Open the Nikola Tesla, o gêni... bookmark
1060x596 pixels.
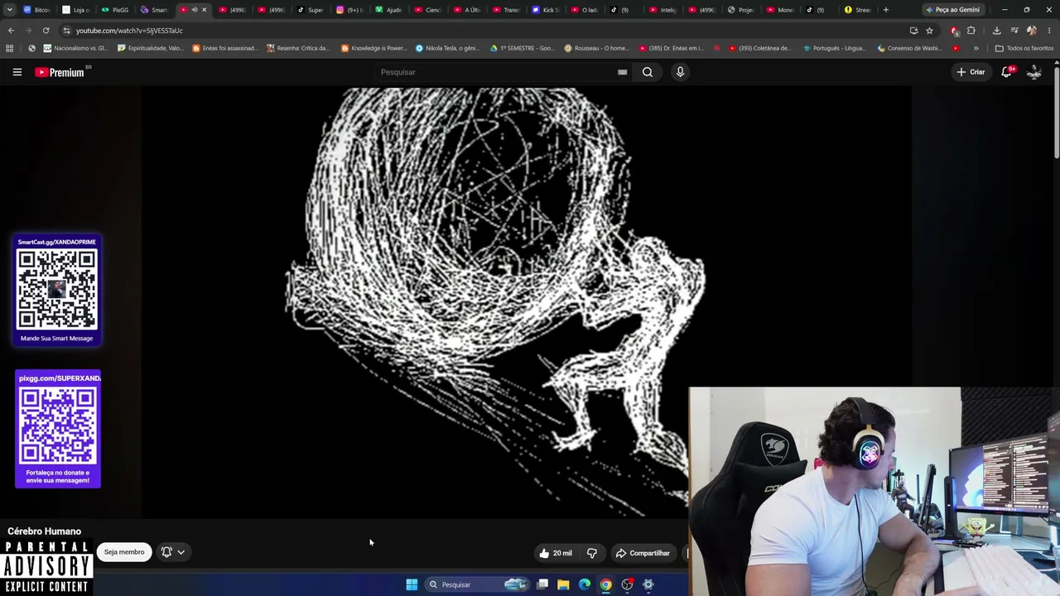[447, 48]
